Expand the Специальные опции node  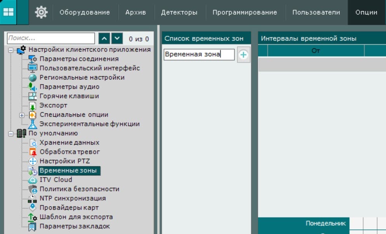tap(22, 115)
